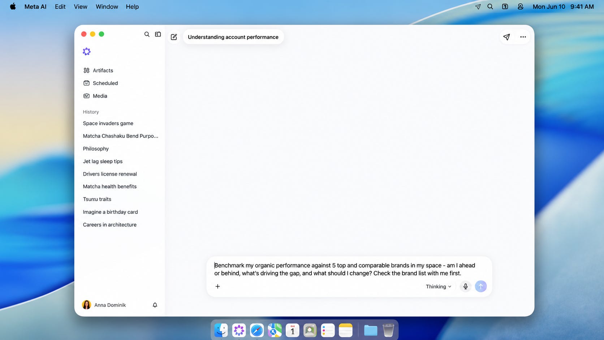Open account menu via Anna Dominik name

point(110,305)
